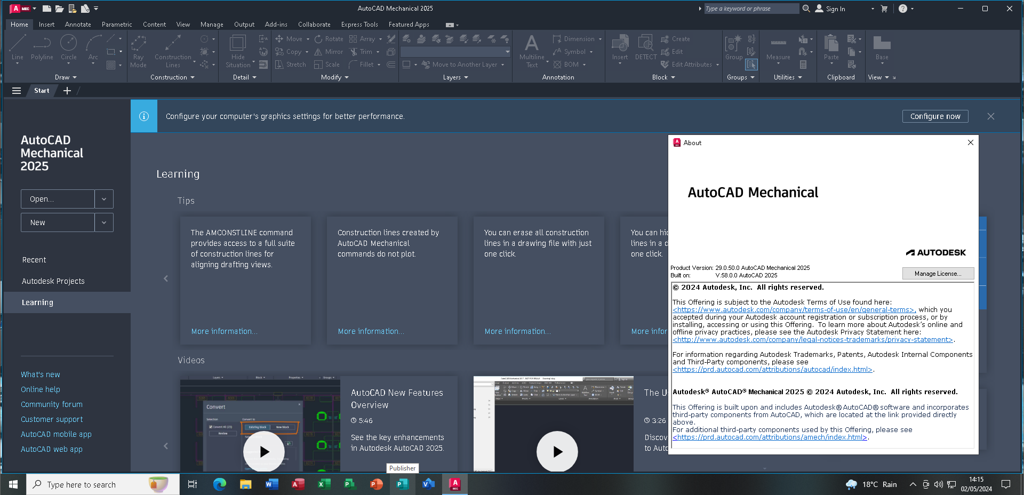This screenshot has height=495, width=1024.
Task: Select the Move tool icon
Action: point(279,39)
